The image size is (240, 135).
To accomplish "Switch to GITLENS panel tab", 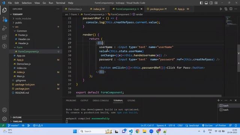I will tap(131, 100).
